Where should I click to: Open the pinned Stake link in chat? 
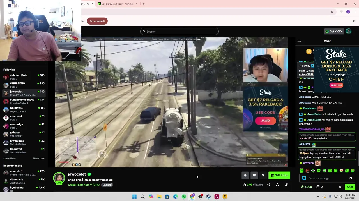(306, 73)
